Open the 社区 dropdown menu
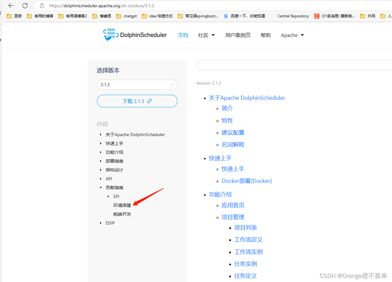The height and width of the screenshot is (282, 392). pos(206,35)
